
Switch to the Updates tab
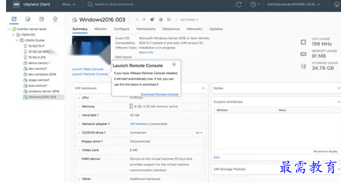coord(216,29)
